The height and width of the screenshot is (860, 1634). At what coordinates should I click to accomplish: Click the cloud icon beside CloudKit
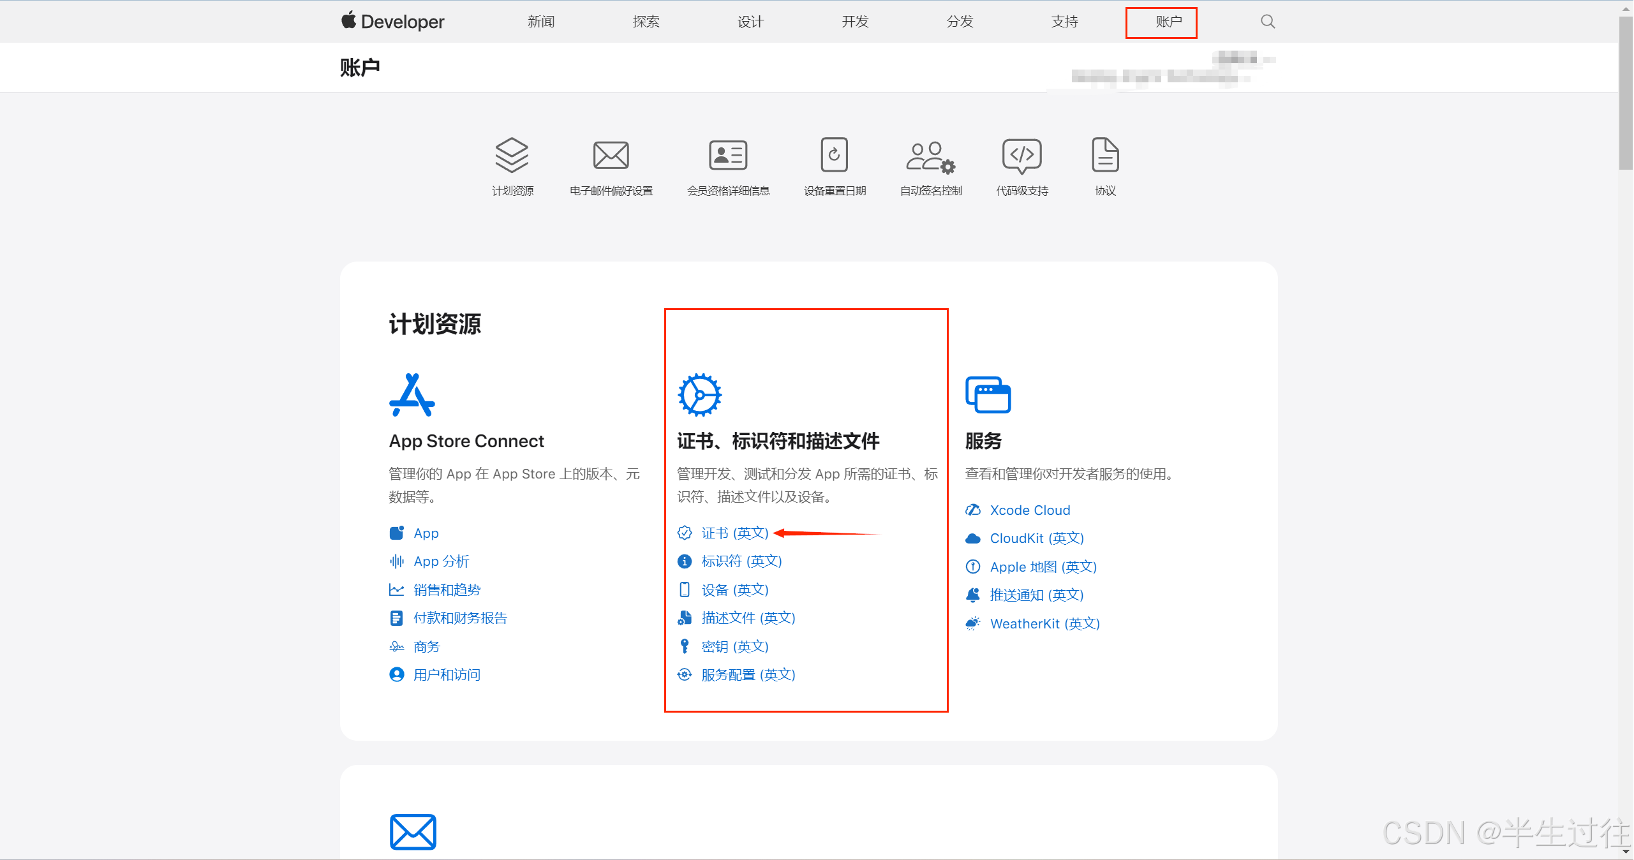[x=973, y=538]
